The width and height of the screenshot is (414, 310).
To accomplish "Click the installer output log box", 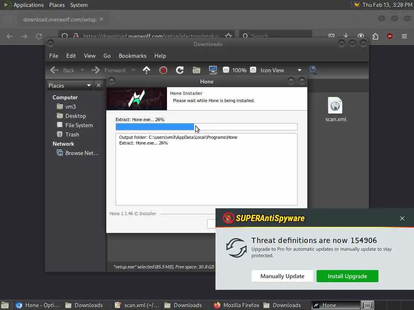I will pos(207,169).
